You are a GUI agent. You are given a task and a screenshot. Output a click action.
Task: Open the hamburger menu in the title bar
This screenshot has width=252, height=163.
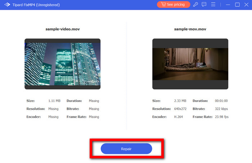click(213, 5)
